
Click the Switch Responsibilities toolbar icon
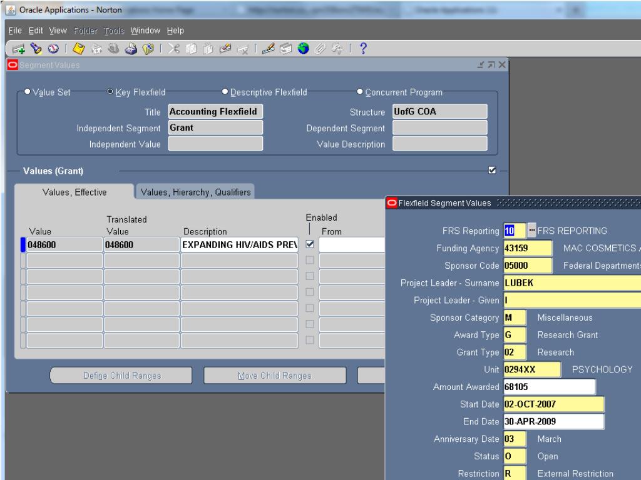click(x=113, y=49)
